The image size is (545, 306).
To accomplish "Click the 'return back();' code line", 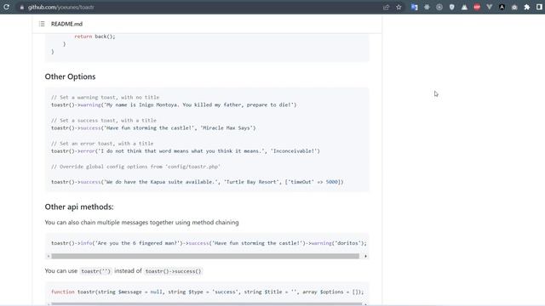I will 95,37.
